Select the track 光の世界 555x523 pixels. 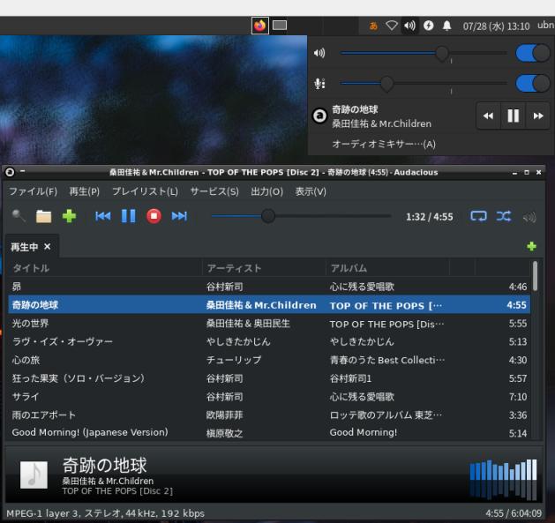(269, 323)
